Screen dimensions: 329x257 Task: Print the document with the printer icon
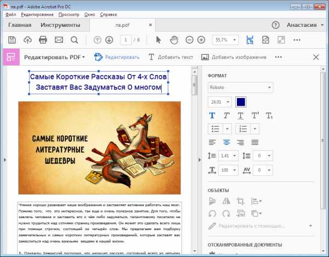tap(43, 40)
